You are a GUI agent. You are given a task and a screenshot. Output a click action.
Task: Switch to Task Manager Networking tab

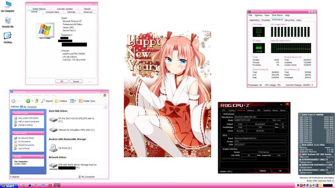(x=289, y=20)
